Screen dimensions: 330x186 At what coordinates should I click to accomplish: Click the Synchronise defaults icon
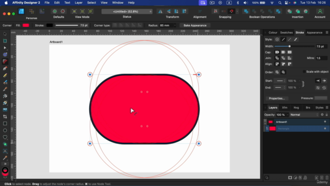pyautogui.click(x=55, y=11)
